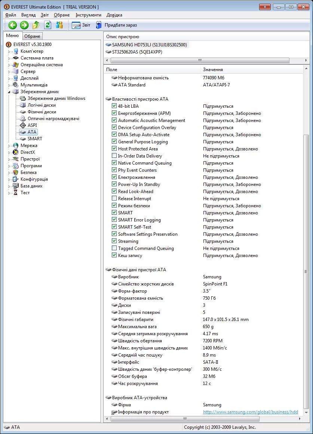Open the Звіт report toolbar button
Screen dimensions: 313x434
[81, 25]
